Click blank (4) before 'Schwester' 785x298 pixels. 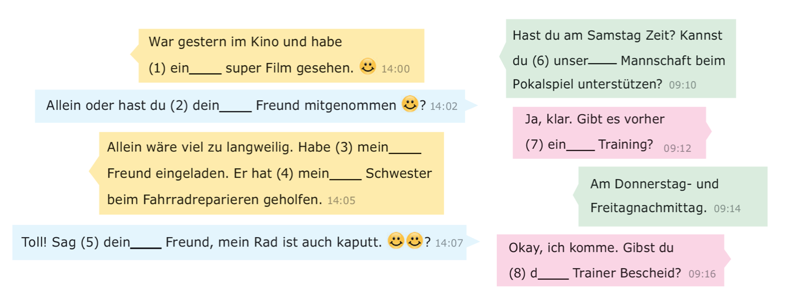click(x=345, y=174)
